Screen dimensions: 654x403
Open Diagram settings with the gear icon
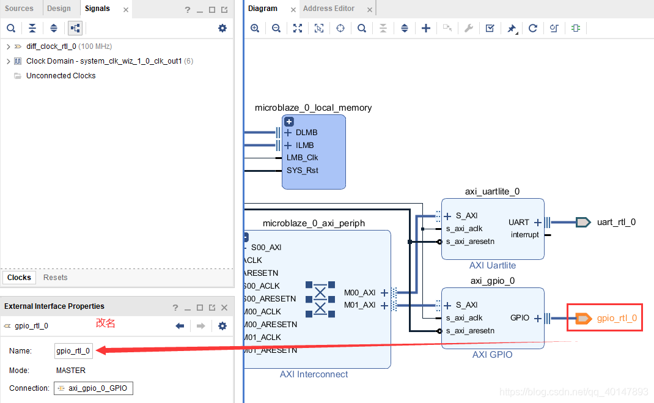coord(222,28)
